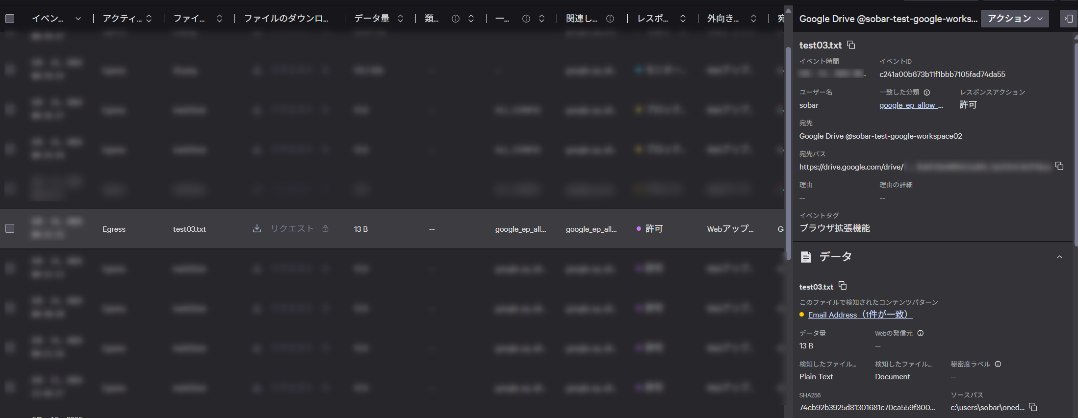Screen dimensions: 1078x418
Task: Show info for 秘密度ラベル
Action: coord(998,364)
